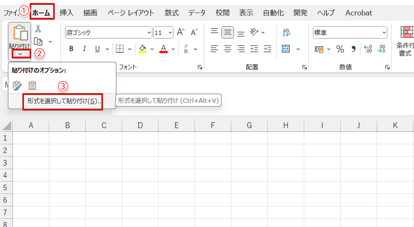Click the Phonetic Guide (ア亜) icon
This screenshot has width=414, height=227.
[186, 49]
